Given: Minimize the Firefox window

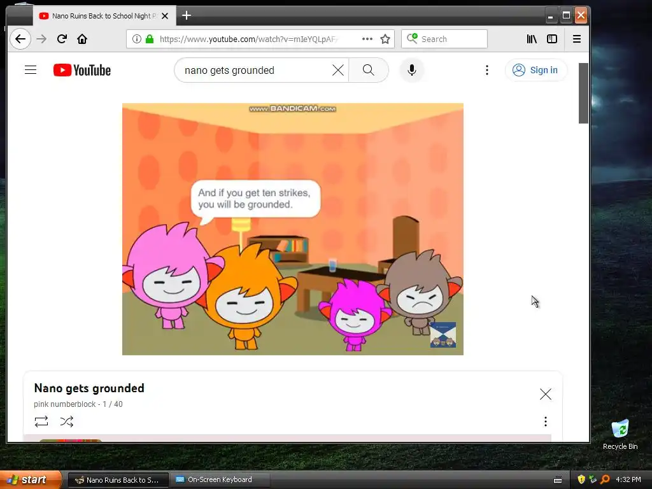Looking at the screenshot, I should (x=551, y=16).
